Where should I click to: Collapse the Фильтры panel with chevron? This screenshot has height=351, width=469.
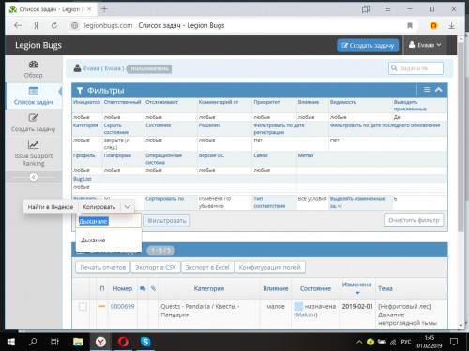point(439,90)
